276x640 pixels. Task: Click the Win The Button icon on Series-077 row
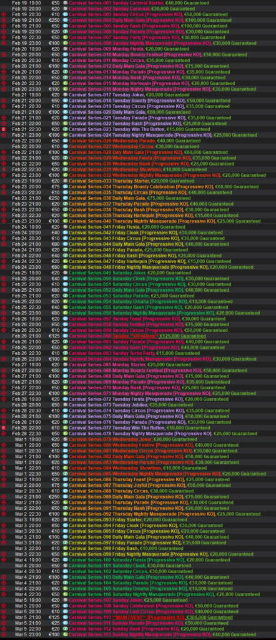point(4,427)
